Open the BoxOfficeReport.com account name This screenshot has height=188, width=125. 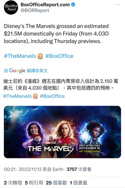[45, 5]
